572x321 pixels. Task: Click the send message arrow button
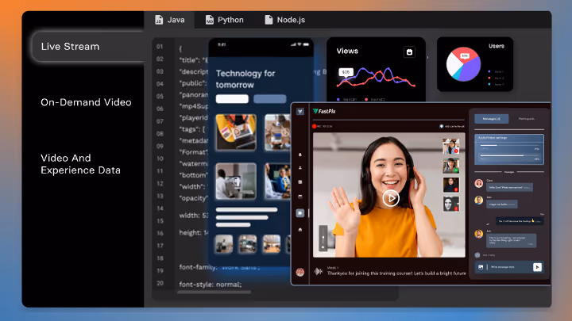537,267
